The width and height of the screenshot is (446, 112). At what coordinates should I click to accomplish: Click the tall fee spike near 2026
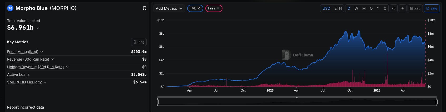click(x=387, y=70)
